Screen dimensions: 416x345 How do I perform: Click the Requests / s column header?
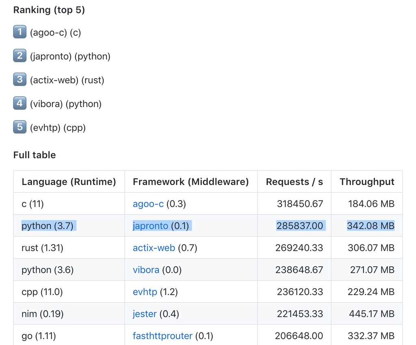pyautogui.click(x=294, y=182)
